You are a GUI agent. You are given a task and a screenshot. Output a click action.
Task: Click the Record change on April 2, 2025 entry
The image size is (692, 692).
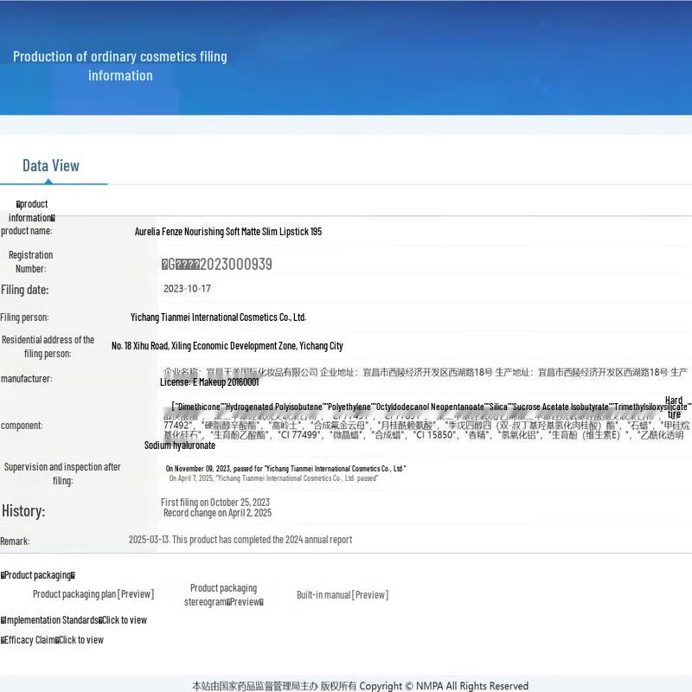tap(217, 513)
